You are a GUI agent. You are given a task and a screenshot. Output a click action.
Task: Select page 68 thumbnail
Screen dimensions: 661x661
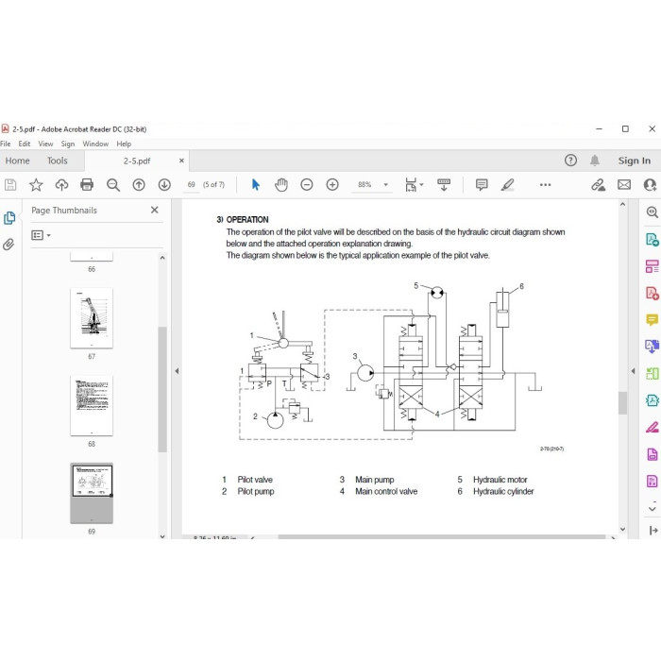[92, 405]
